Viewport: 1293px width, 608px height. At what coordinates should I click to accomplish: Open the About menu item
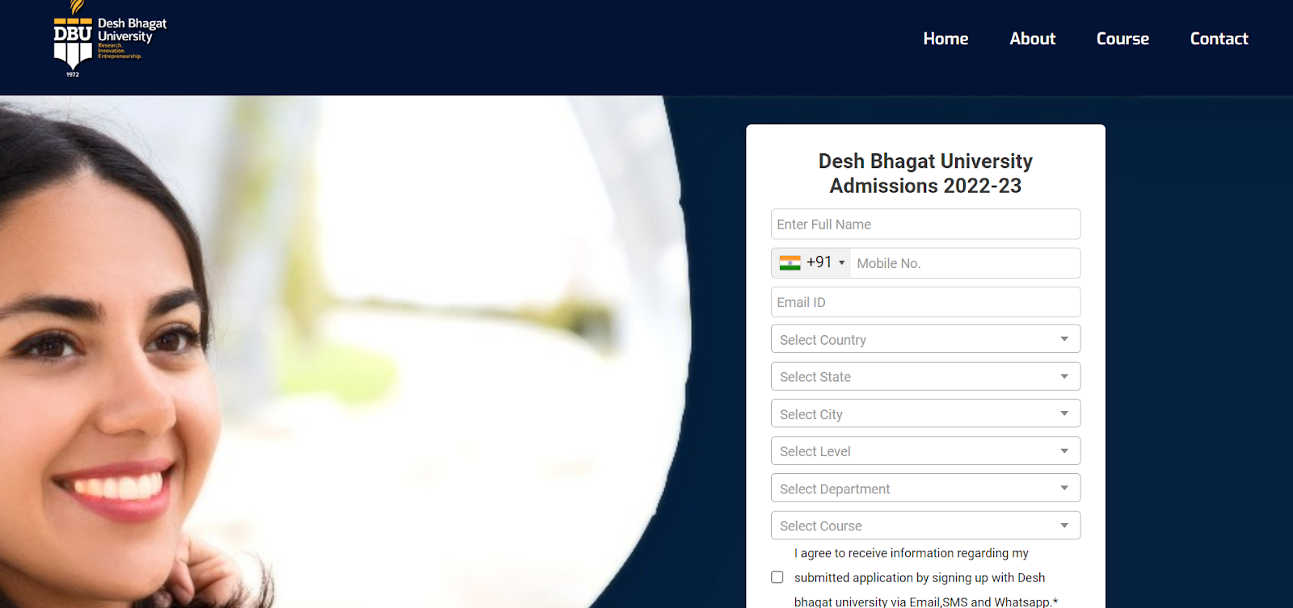1032,39
